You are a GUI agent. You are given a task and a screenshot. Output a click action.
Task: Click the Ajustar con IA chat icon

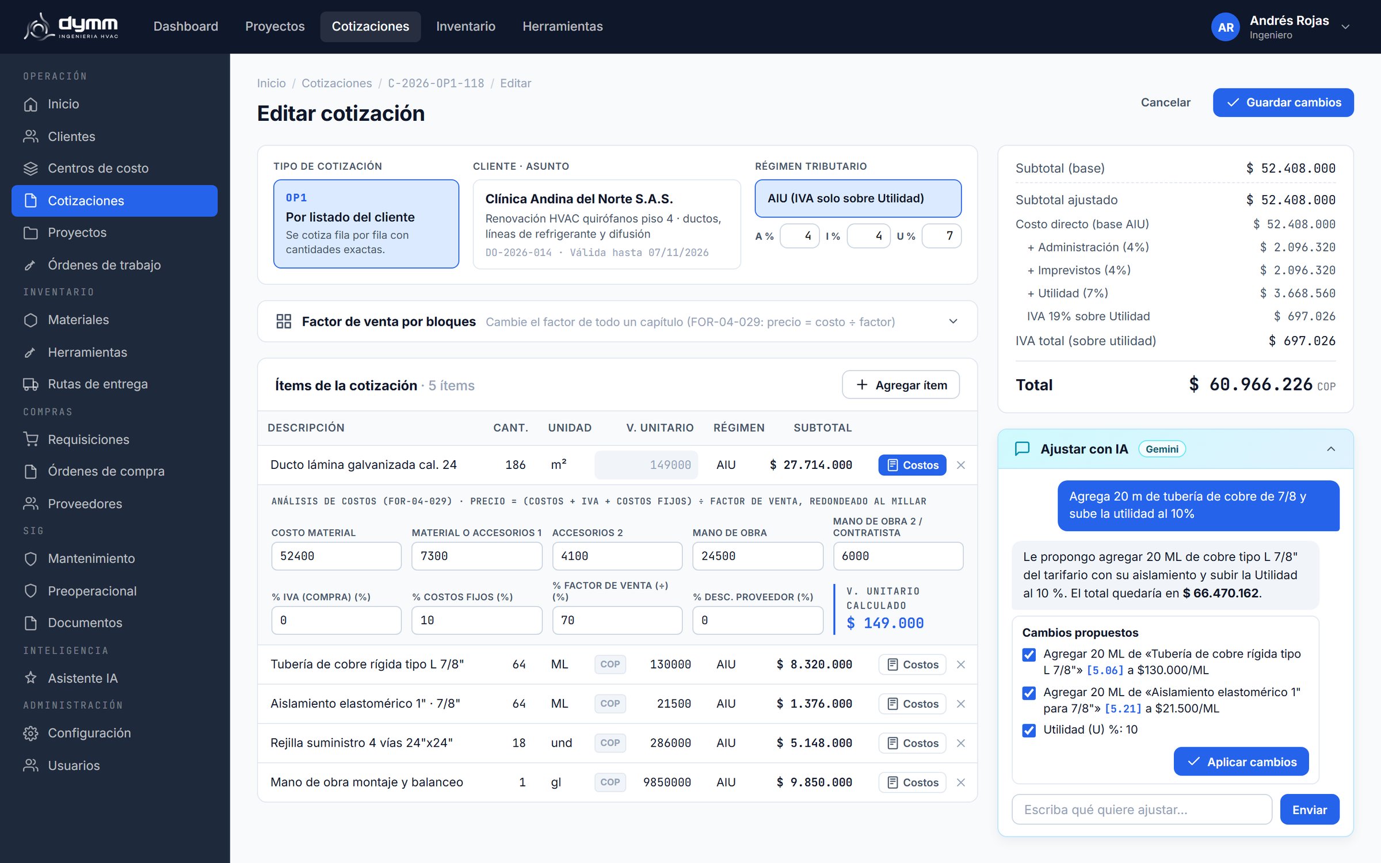[x=1023, y=449]
